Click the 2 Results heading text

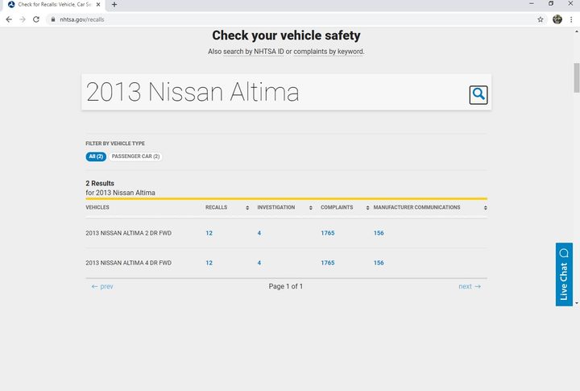tap(100, 183)
